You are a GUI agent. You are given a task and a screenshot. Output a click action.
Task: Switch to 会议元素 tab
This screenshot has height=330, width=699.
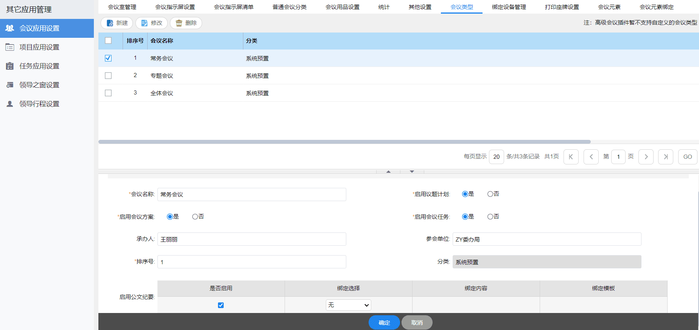coord(609,7)
